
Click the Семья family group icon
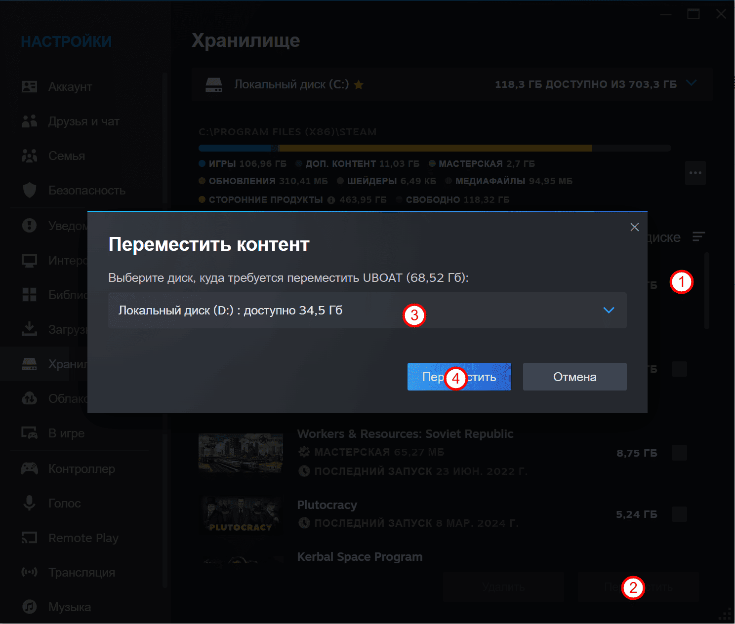click(x=29, y=156)
